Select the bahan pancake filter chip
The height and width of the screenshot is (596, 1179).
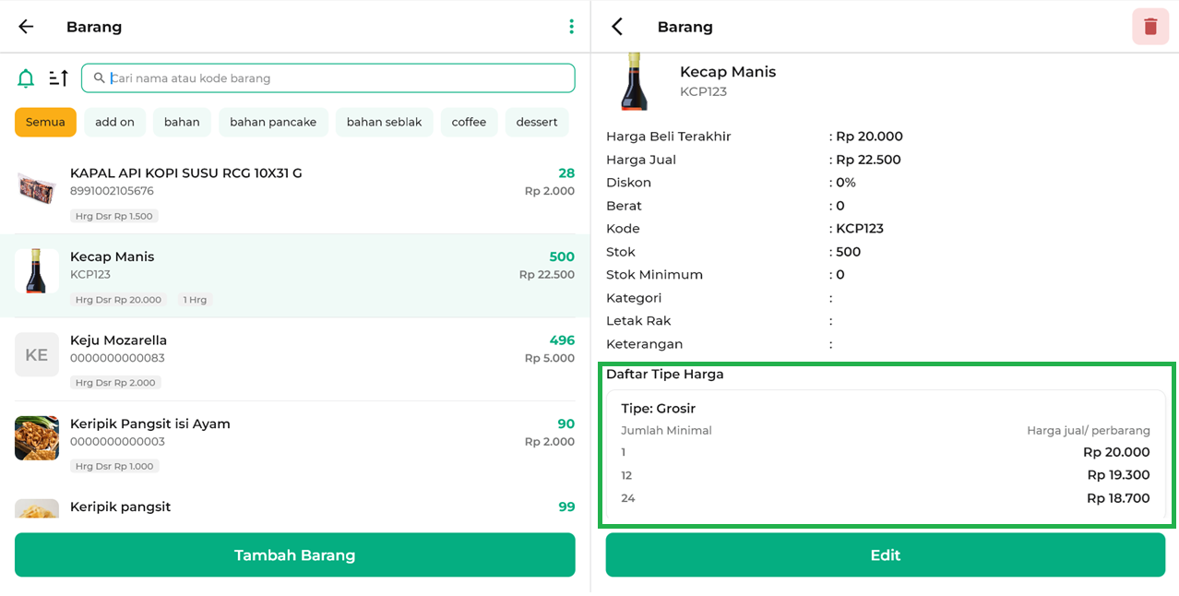tap(273, 122)
